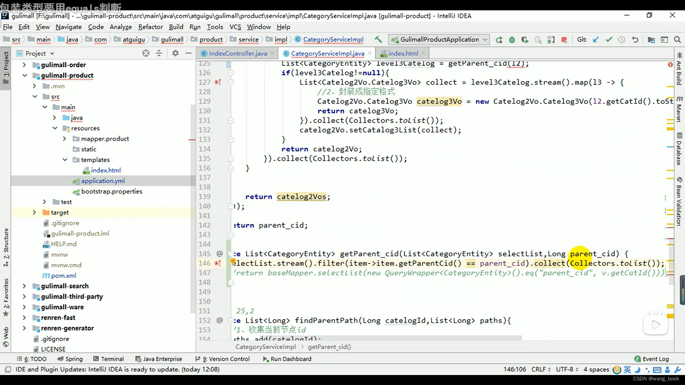Click the Run Anything icon in the toolbar

664,40
